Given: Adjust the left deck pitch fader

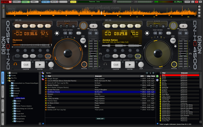Looking at the screenshot, I should pos(93,53).
